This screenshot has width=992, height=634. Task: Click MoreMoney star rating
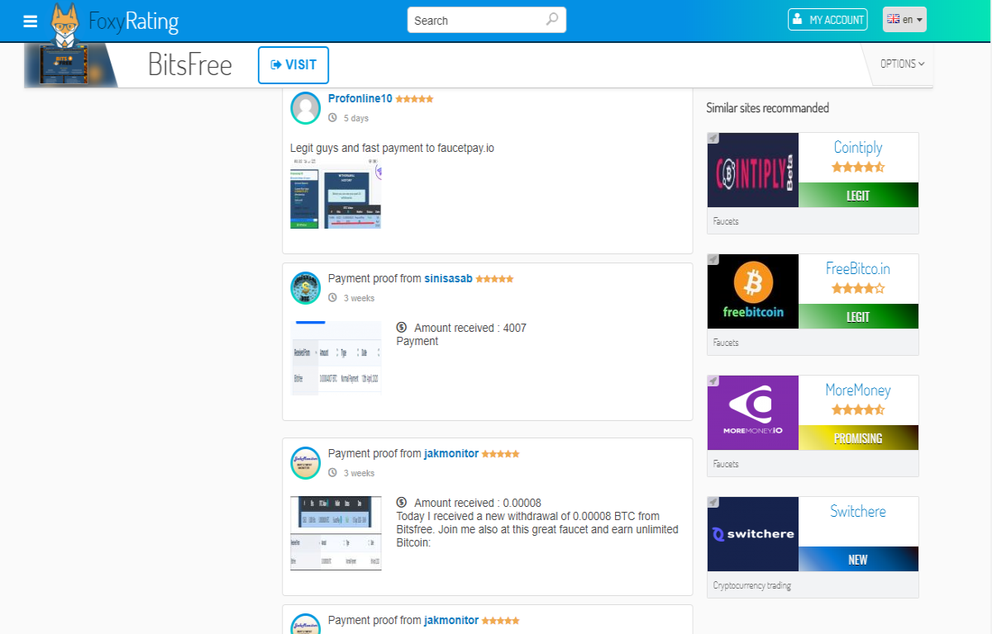click(x=858, y=409)
